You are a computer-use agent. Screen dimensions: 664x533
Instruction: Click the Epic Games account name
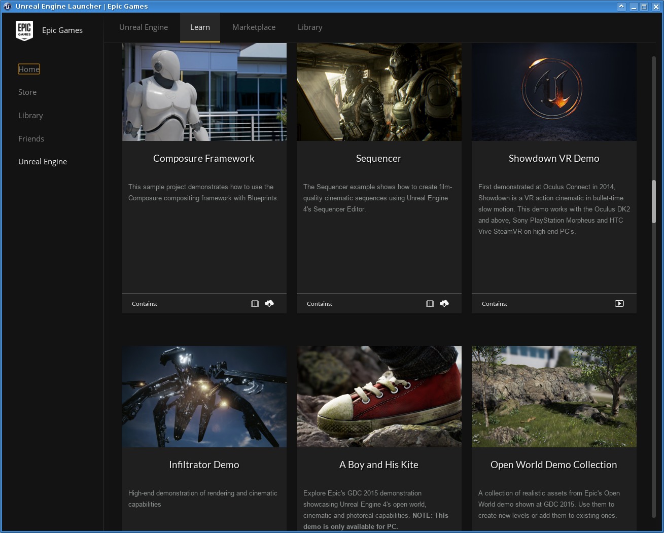pyautogui.click(x=62, y=30)
